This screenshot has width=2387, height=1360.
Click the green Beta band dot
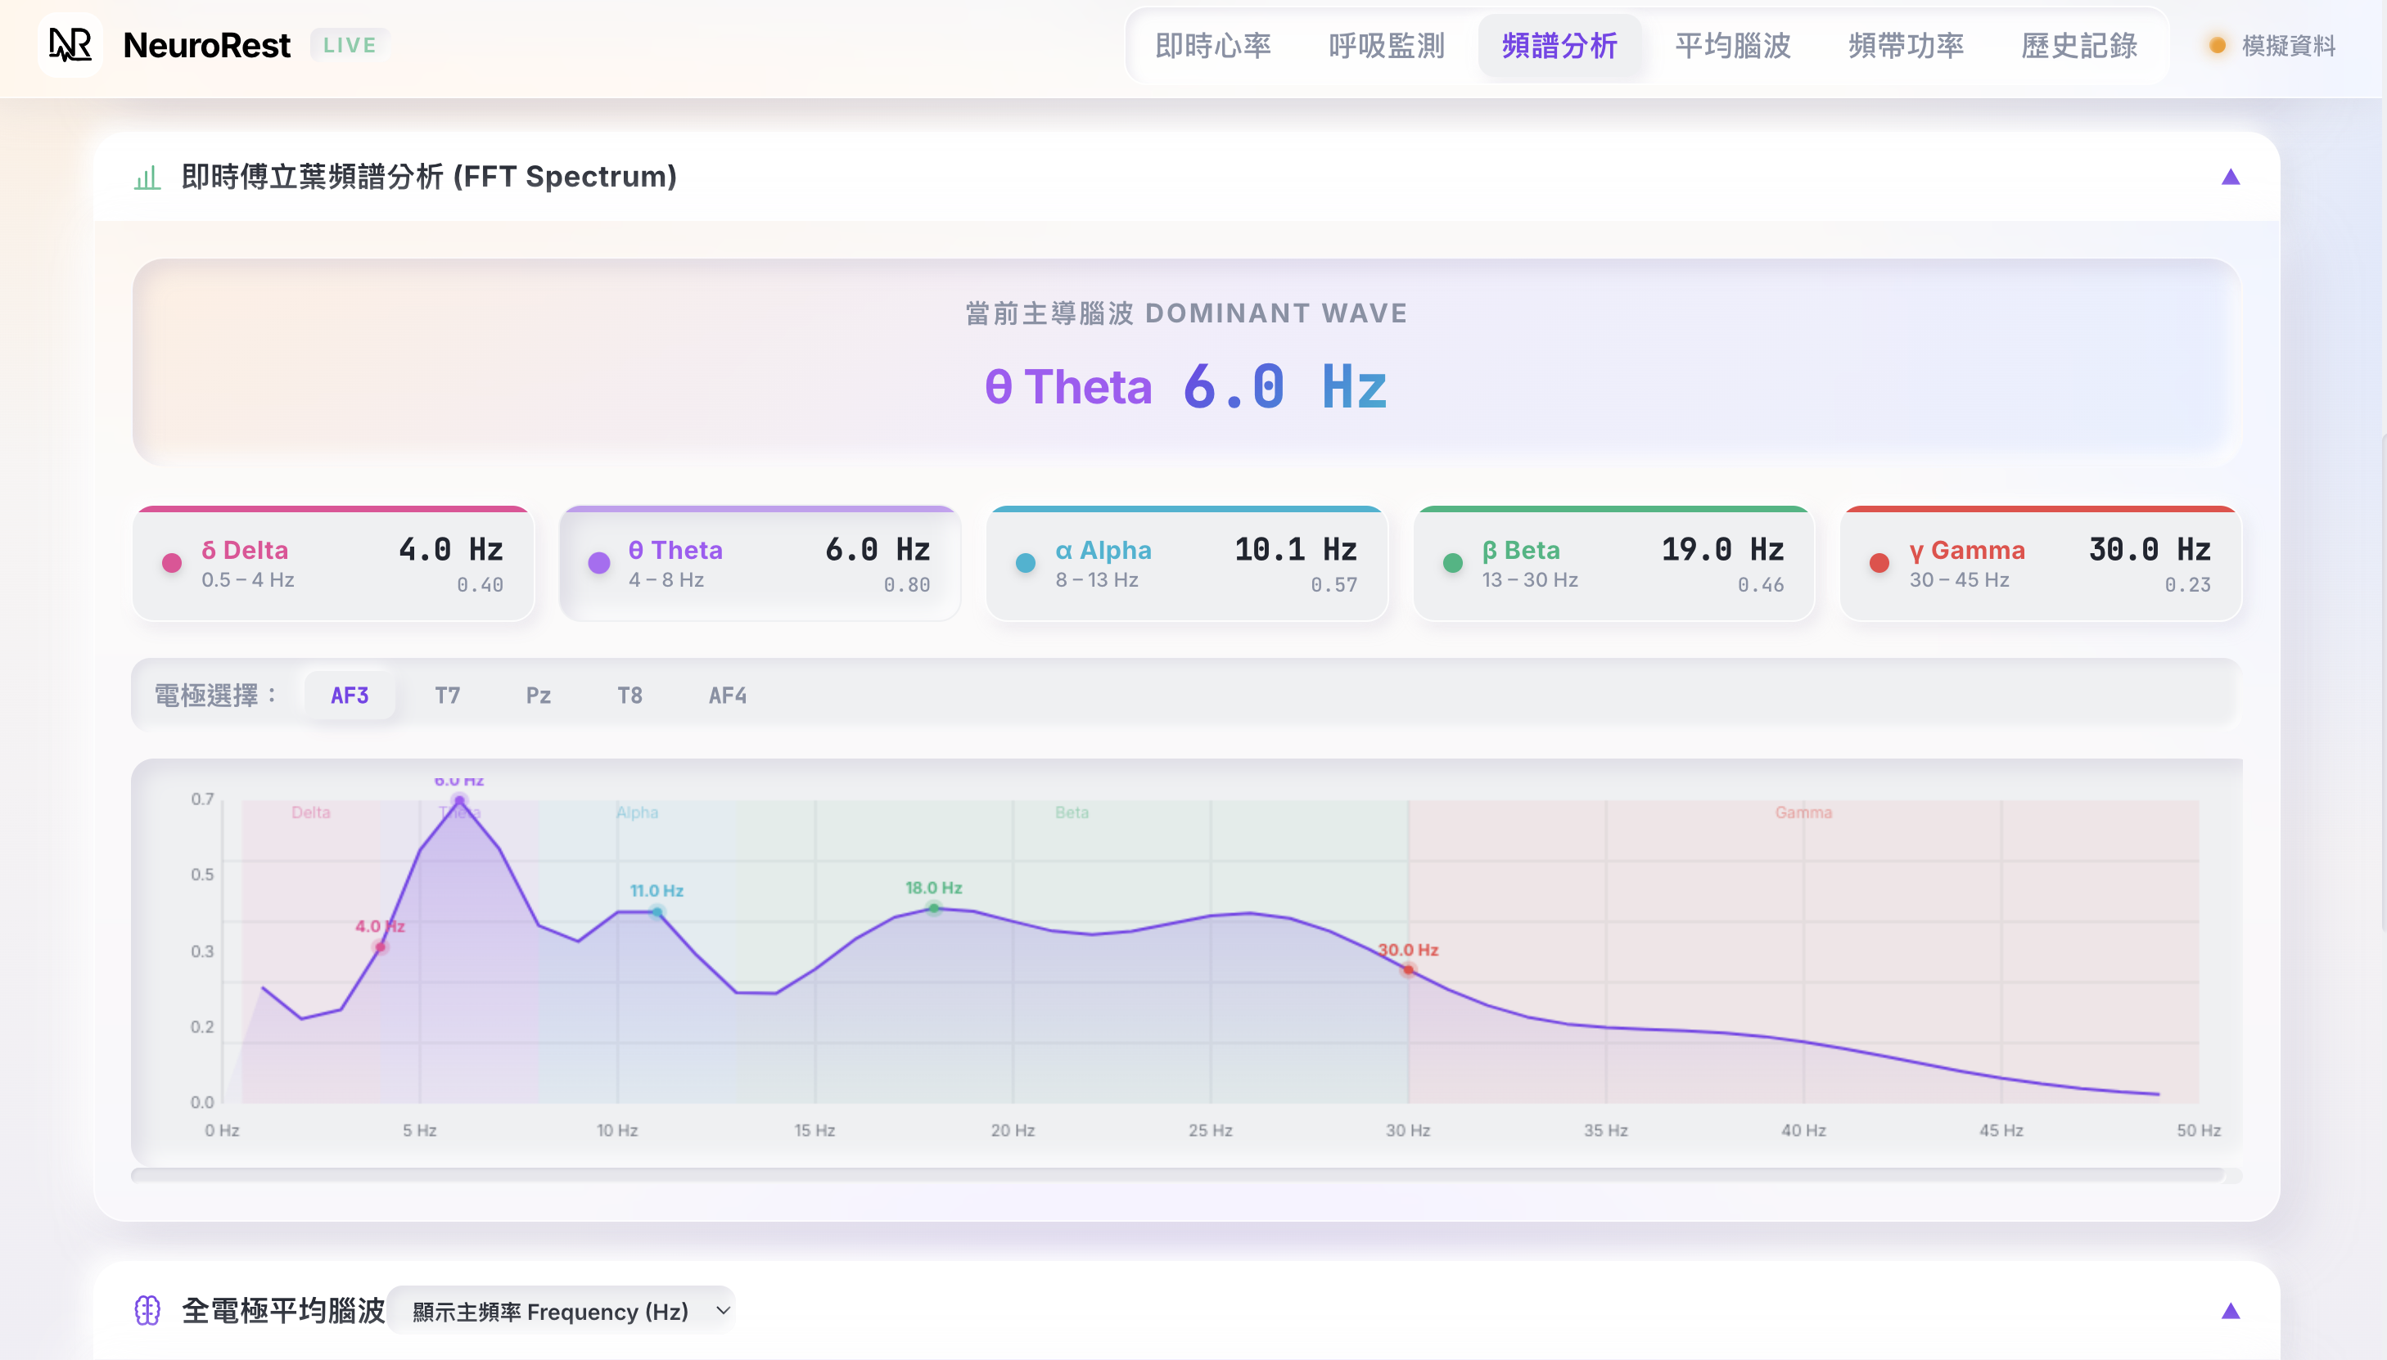click(x=1453, y=562)
